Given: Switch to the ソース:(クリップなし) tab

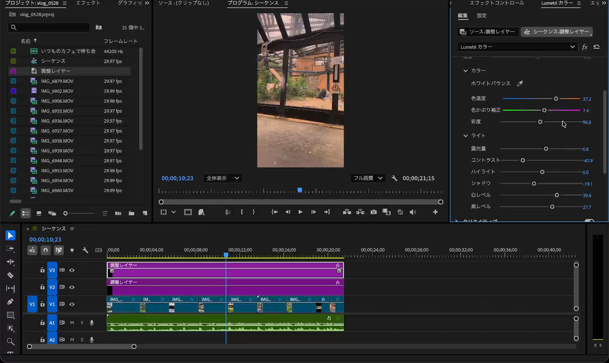Looking at the screenshot, I should click(x=184, y=3).
